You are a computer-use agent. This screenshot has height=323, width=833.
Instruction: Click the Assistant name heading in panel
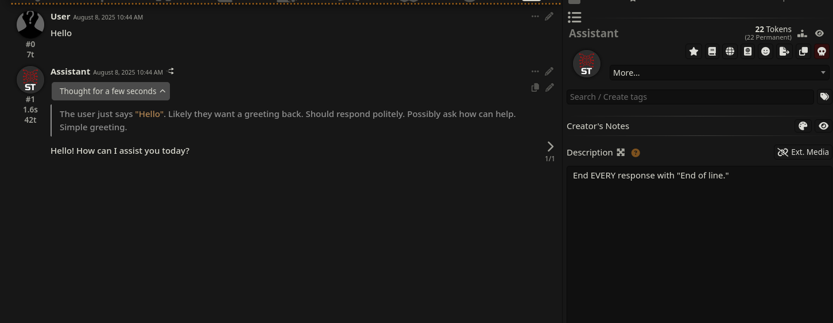pos(594,33)
